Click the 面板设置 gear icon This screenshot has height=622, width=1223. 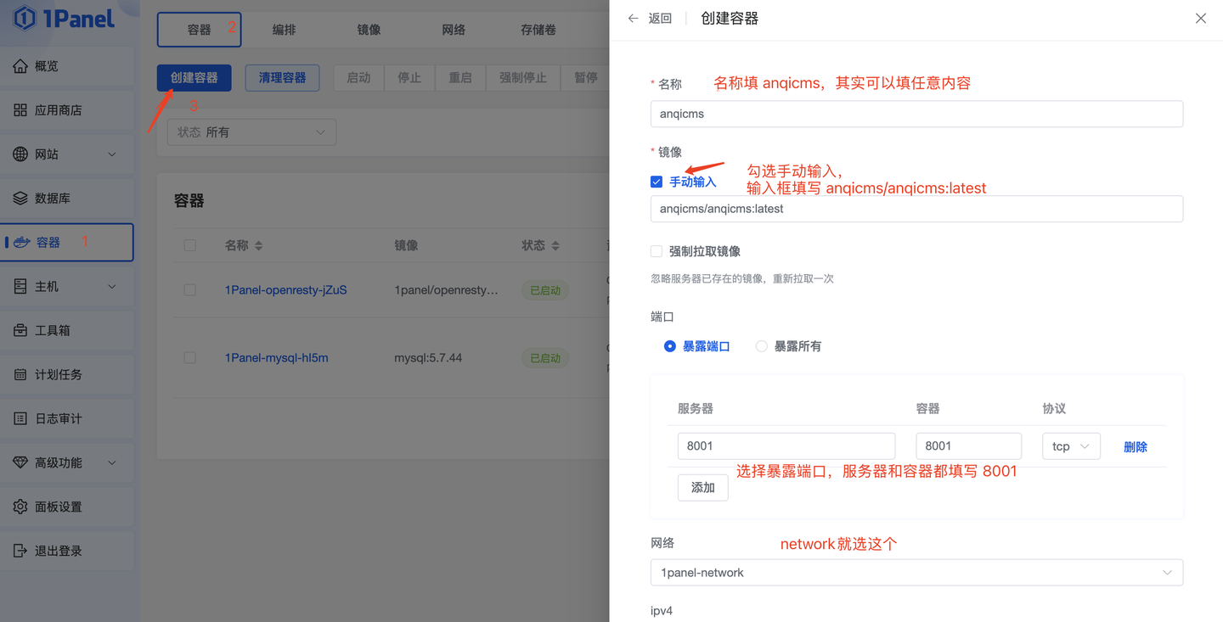pos(20,507)
